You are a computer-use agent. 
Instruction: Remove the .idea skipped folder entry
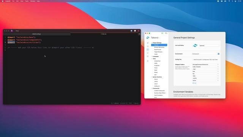click(218, 76)
